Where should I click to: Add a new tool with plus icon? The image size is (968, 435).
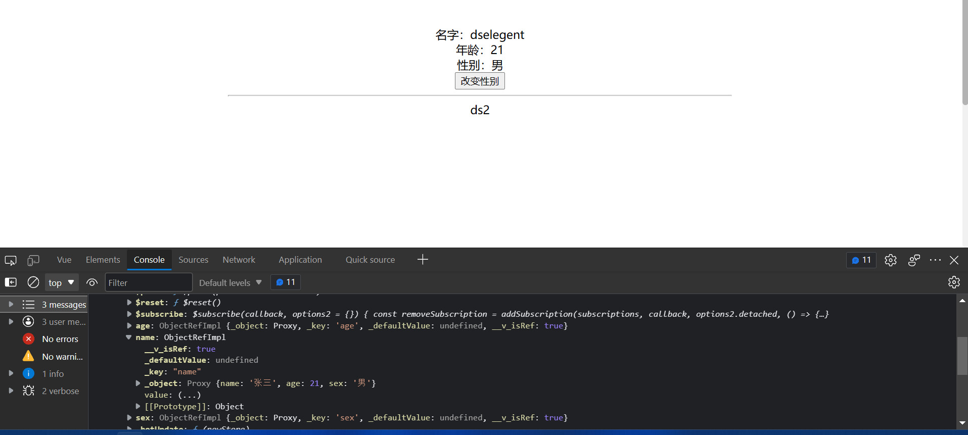coord(423,260)
